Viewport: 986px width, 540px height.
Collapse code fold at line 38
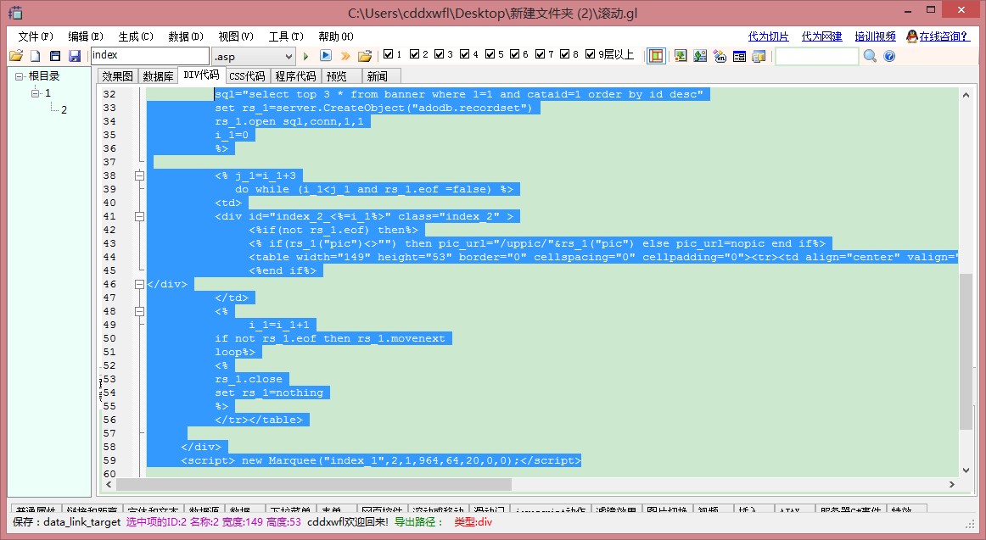pyautogui.click(x=140, y=175)
